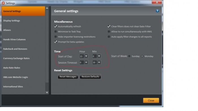Select General Settings in sidebar
198x111 pixels.
pyautogui.click(x=23, y=11)
